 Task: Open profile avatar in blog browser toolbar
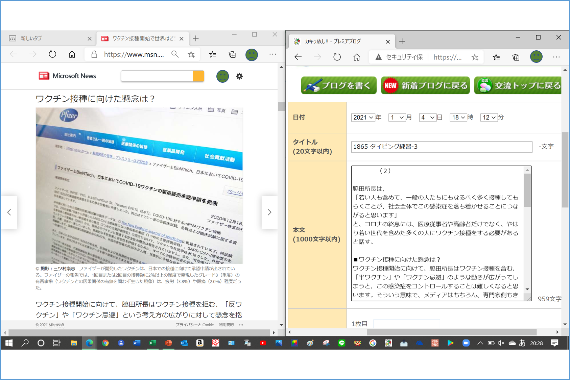[536, 57]
